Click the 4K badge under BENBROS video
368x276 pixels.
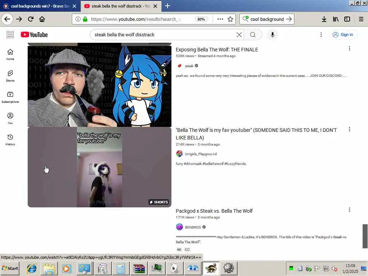[179, 249]
